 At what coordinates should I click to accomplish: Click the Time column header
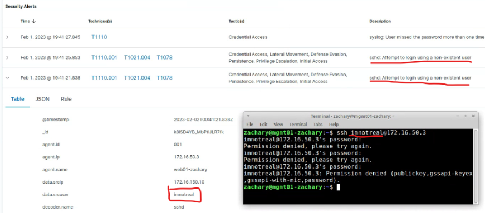pyautogui.click(x=25, y=21)
